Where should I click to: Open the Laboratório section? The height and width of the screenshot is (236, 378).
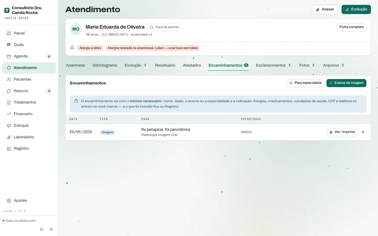click(x=29, y=137)
